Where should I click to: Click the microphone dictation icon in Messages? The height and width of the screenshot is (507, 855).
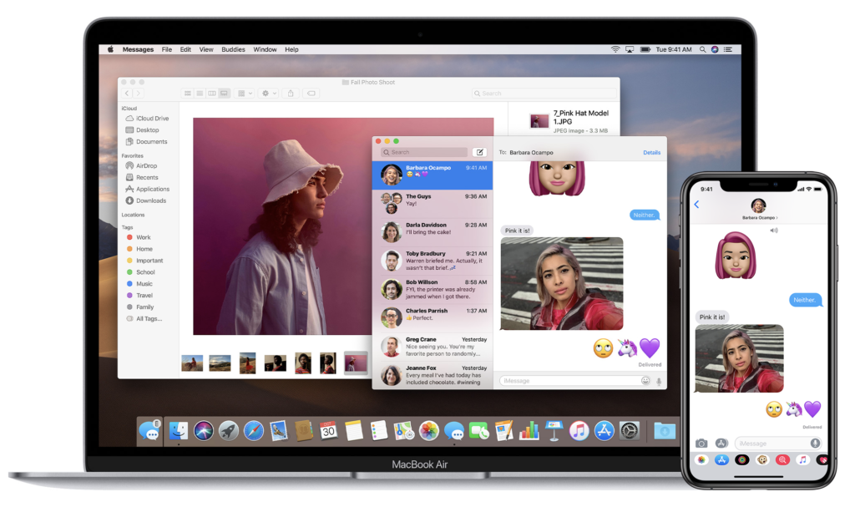(x=659, y=381)
